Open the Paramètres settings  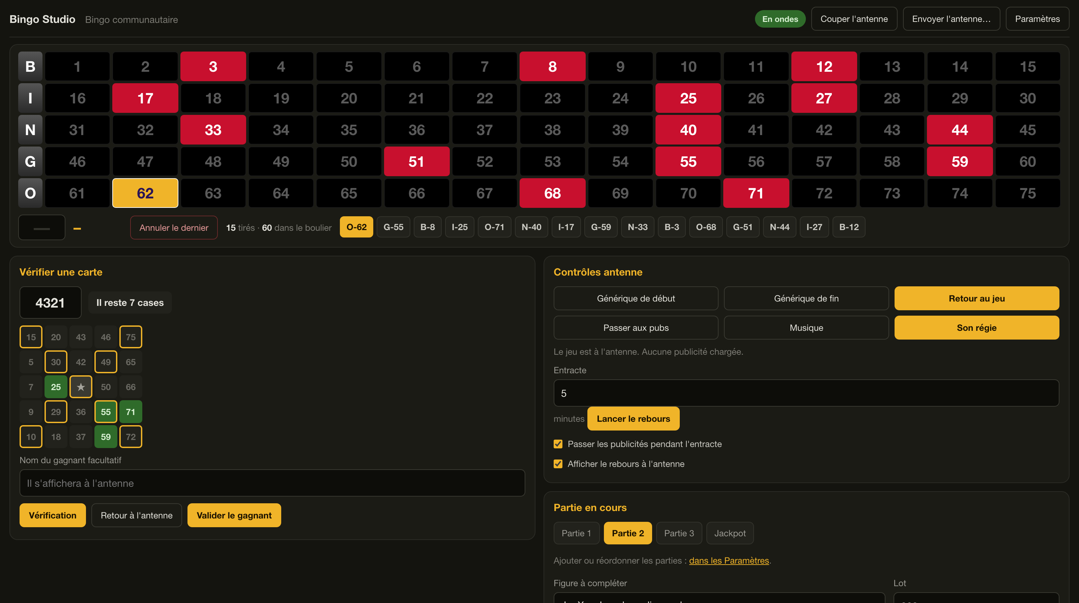(x=1037, y=19)
